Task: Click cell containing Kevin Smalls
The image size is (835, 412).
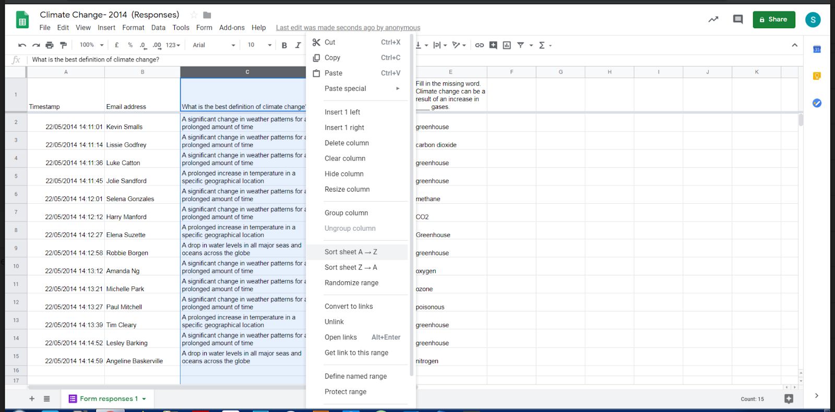Action: pos(142,123)
